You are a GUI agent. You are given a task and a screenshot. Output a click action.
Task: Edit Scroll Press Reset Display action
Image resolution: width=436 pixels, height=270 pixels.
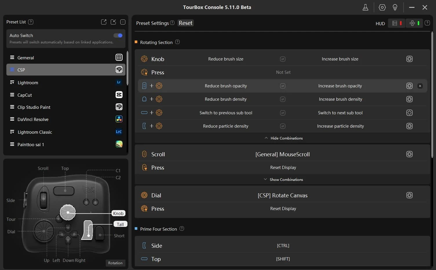point(283,168)
